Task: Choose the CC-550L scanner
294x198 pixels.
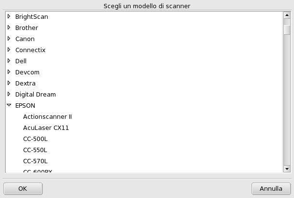Action: tap(35, 150)
